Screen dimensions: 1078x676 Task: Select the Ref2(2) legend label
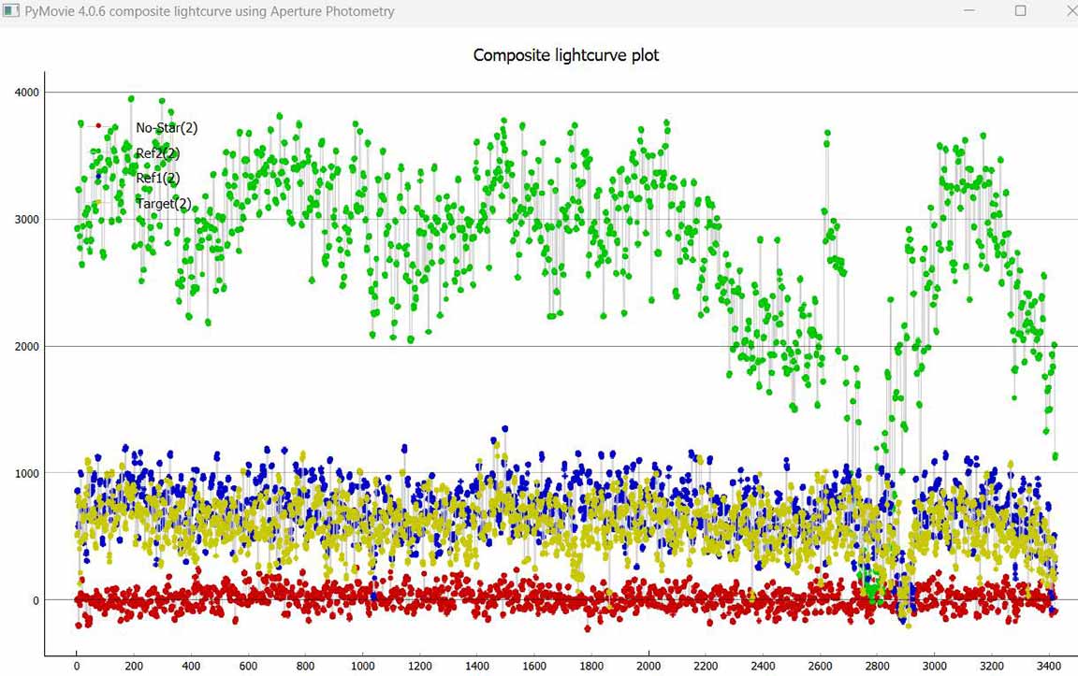pos(158,153)
